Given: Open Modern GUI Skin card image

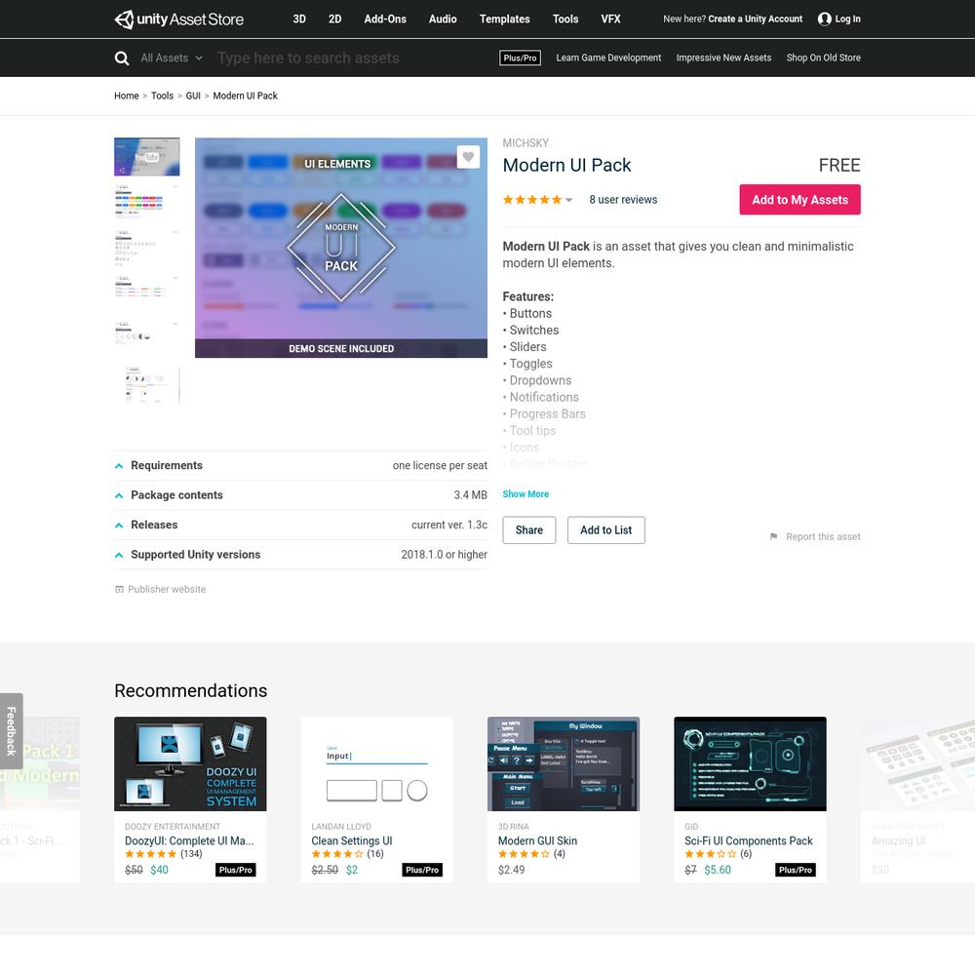Looking at the screenshot, I should (564, 763).
